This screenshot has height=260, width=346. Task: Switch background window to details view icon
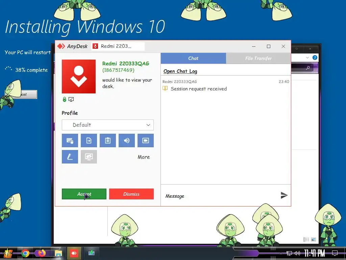(x=306, y=239)
